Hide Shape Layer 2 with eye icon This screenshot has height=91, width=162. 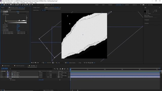[1, 73]
